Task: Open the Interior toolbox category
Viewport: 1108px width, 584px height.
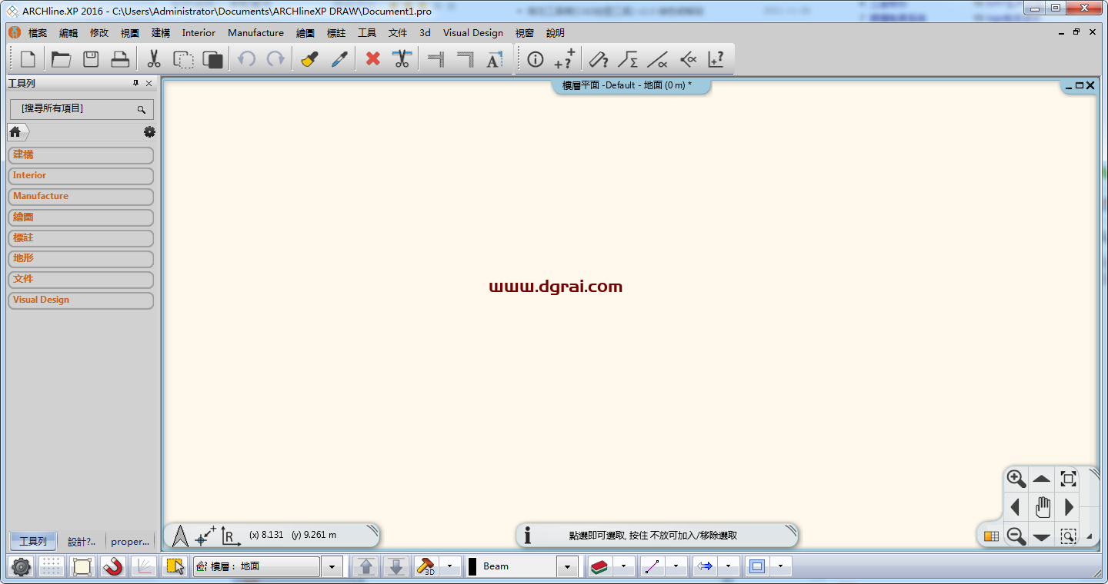Action: pos(81,176)
